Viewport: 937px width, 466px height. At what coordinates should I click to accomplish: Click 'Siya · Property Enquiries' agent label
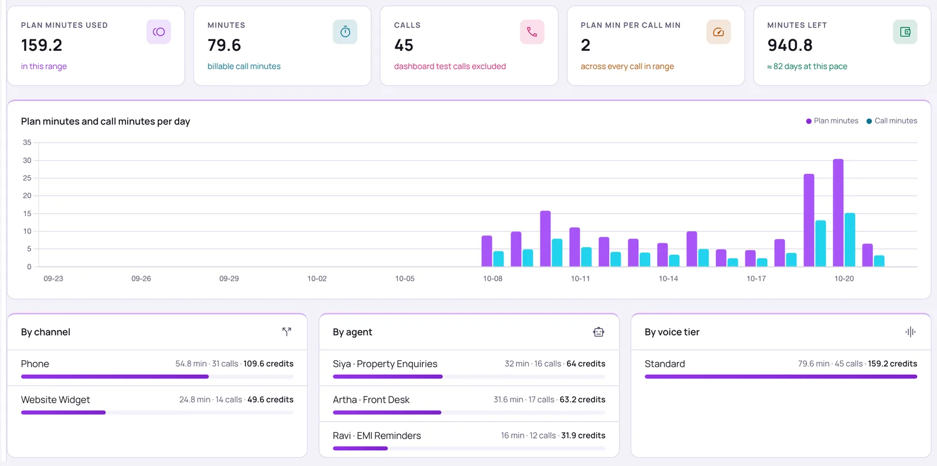[x=385, y=364]
